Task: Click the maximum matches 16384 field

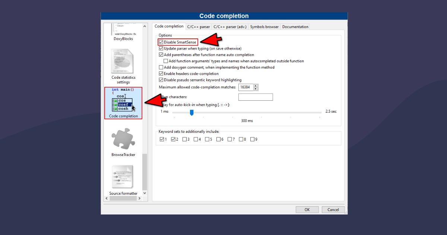Action: (246, 87)
